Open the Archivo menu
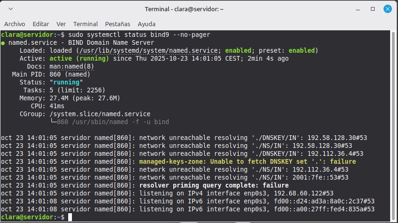 14,24
